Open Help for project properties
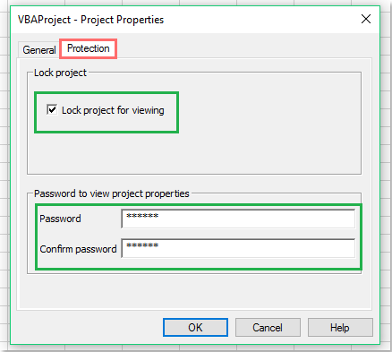The height and width of the screenshot is (352, 392). 340,328
